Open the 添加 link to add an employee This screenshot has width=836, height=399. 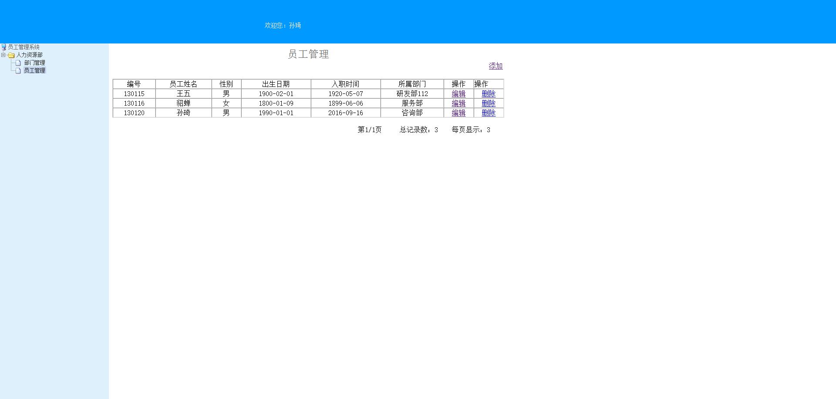pos(495,66)
